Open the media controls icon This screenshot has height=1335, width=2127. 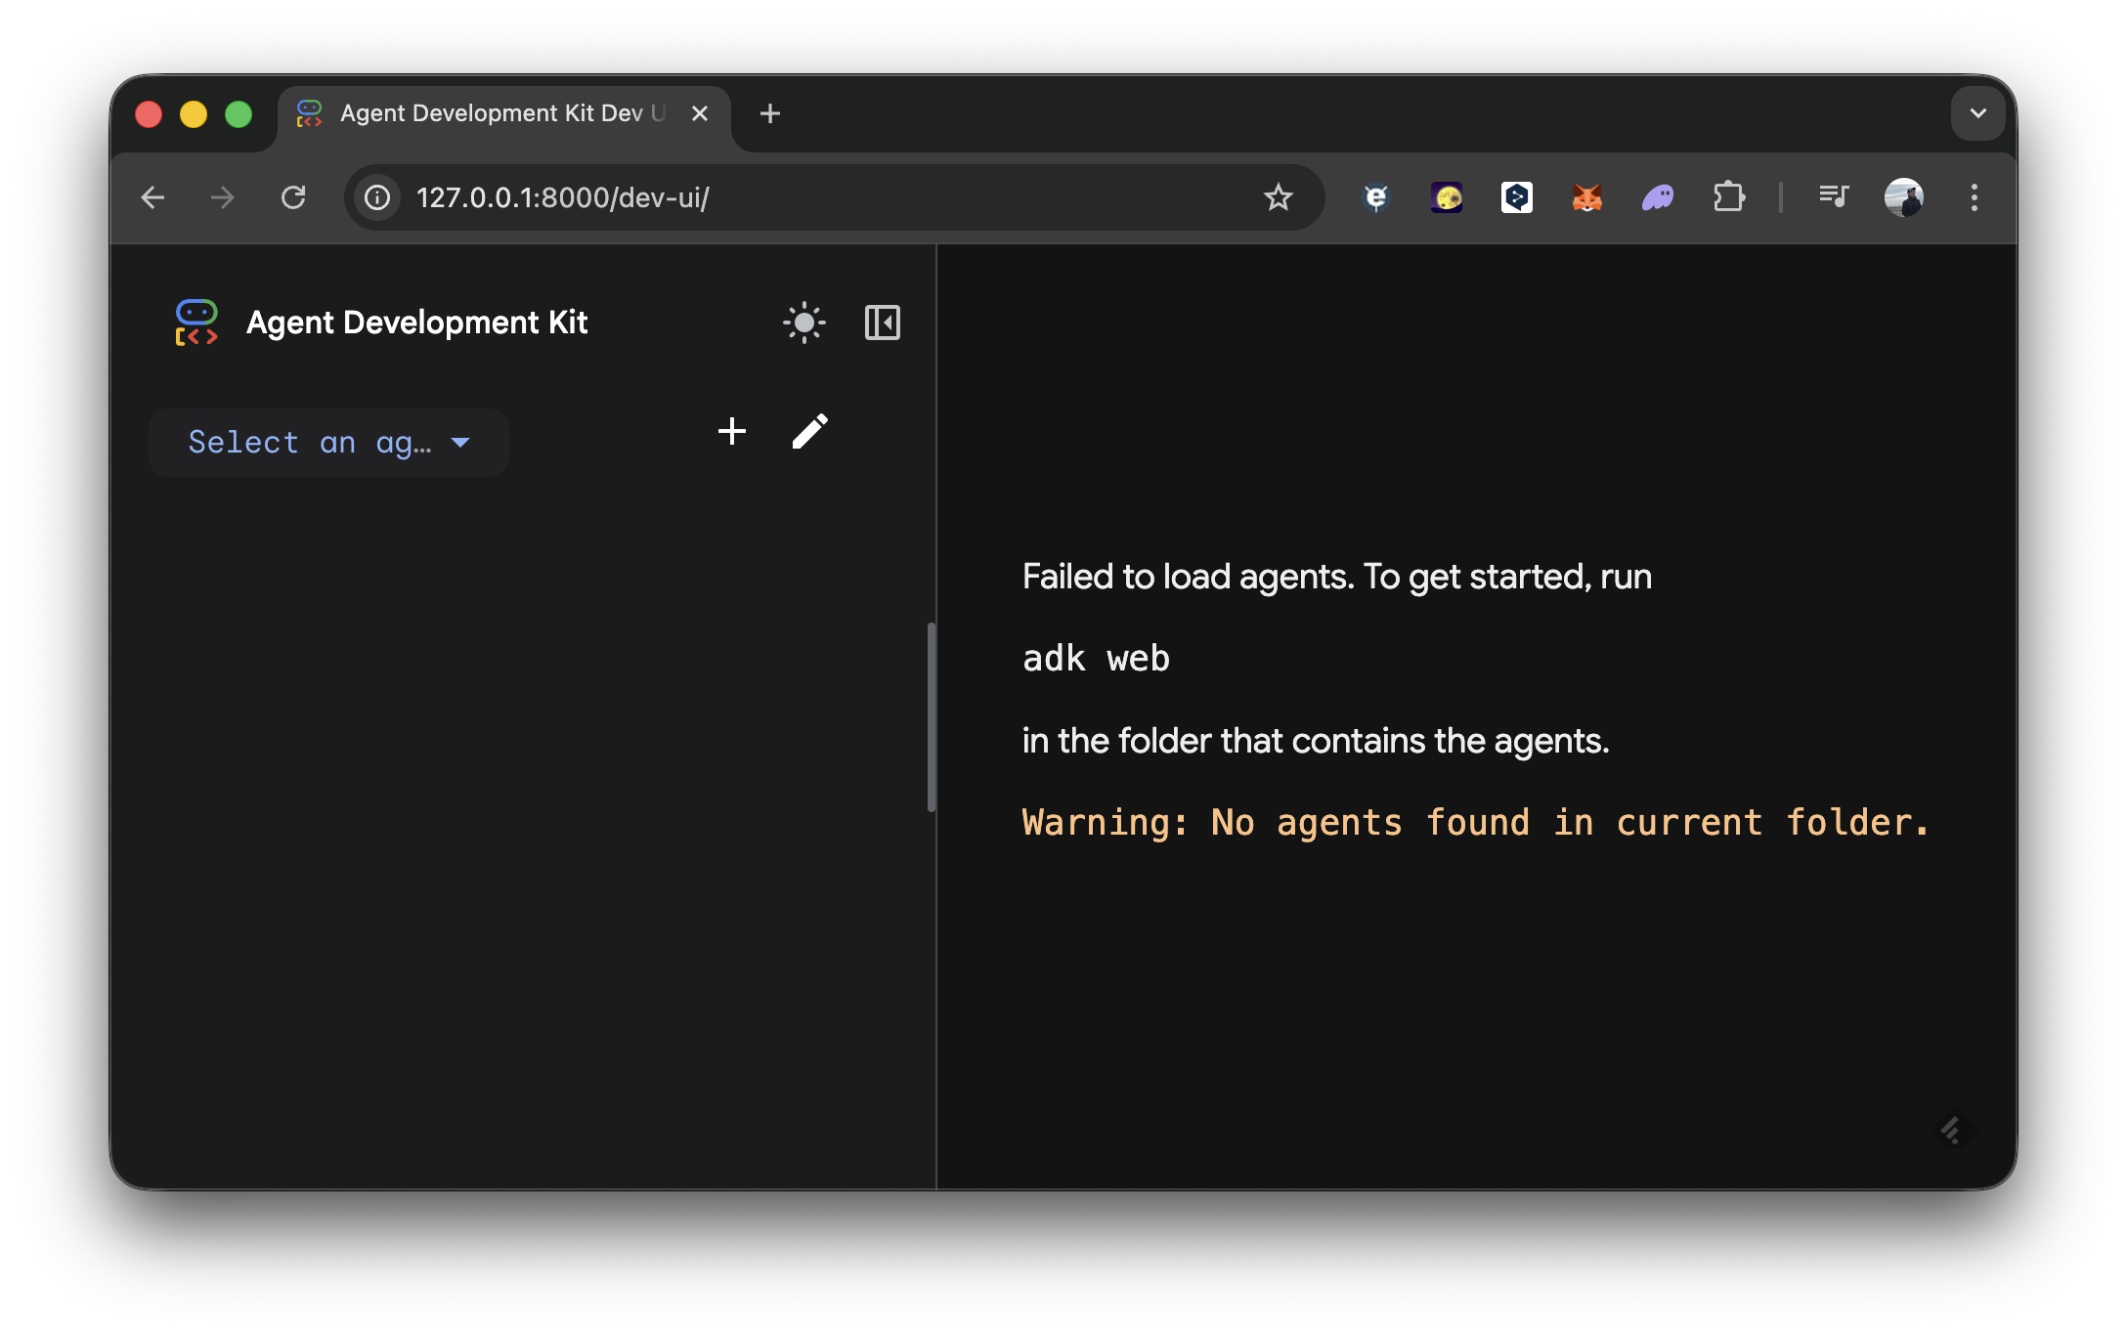1833,197
